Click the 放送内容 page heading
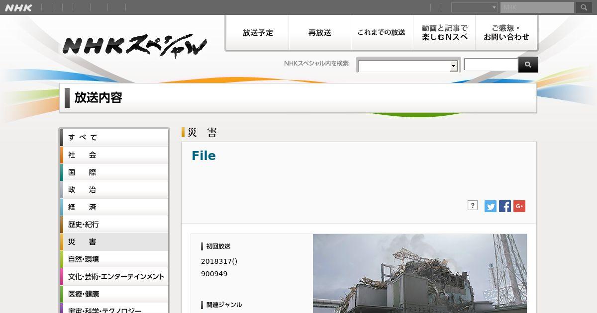Screen dimensions: 597x313 (99, 98)
